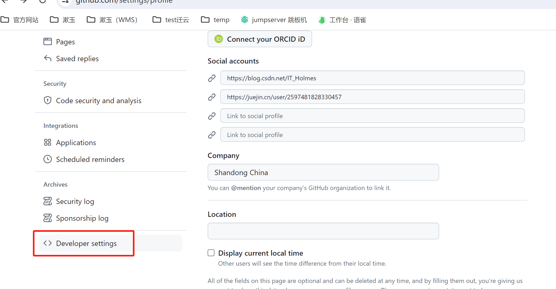Click the link icon beside an empty social field
Viewport: 556px width, 289px height.
tap(212, 115)
